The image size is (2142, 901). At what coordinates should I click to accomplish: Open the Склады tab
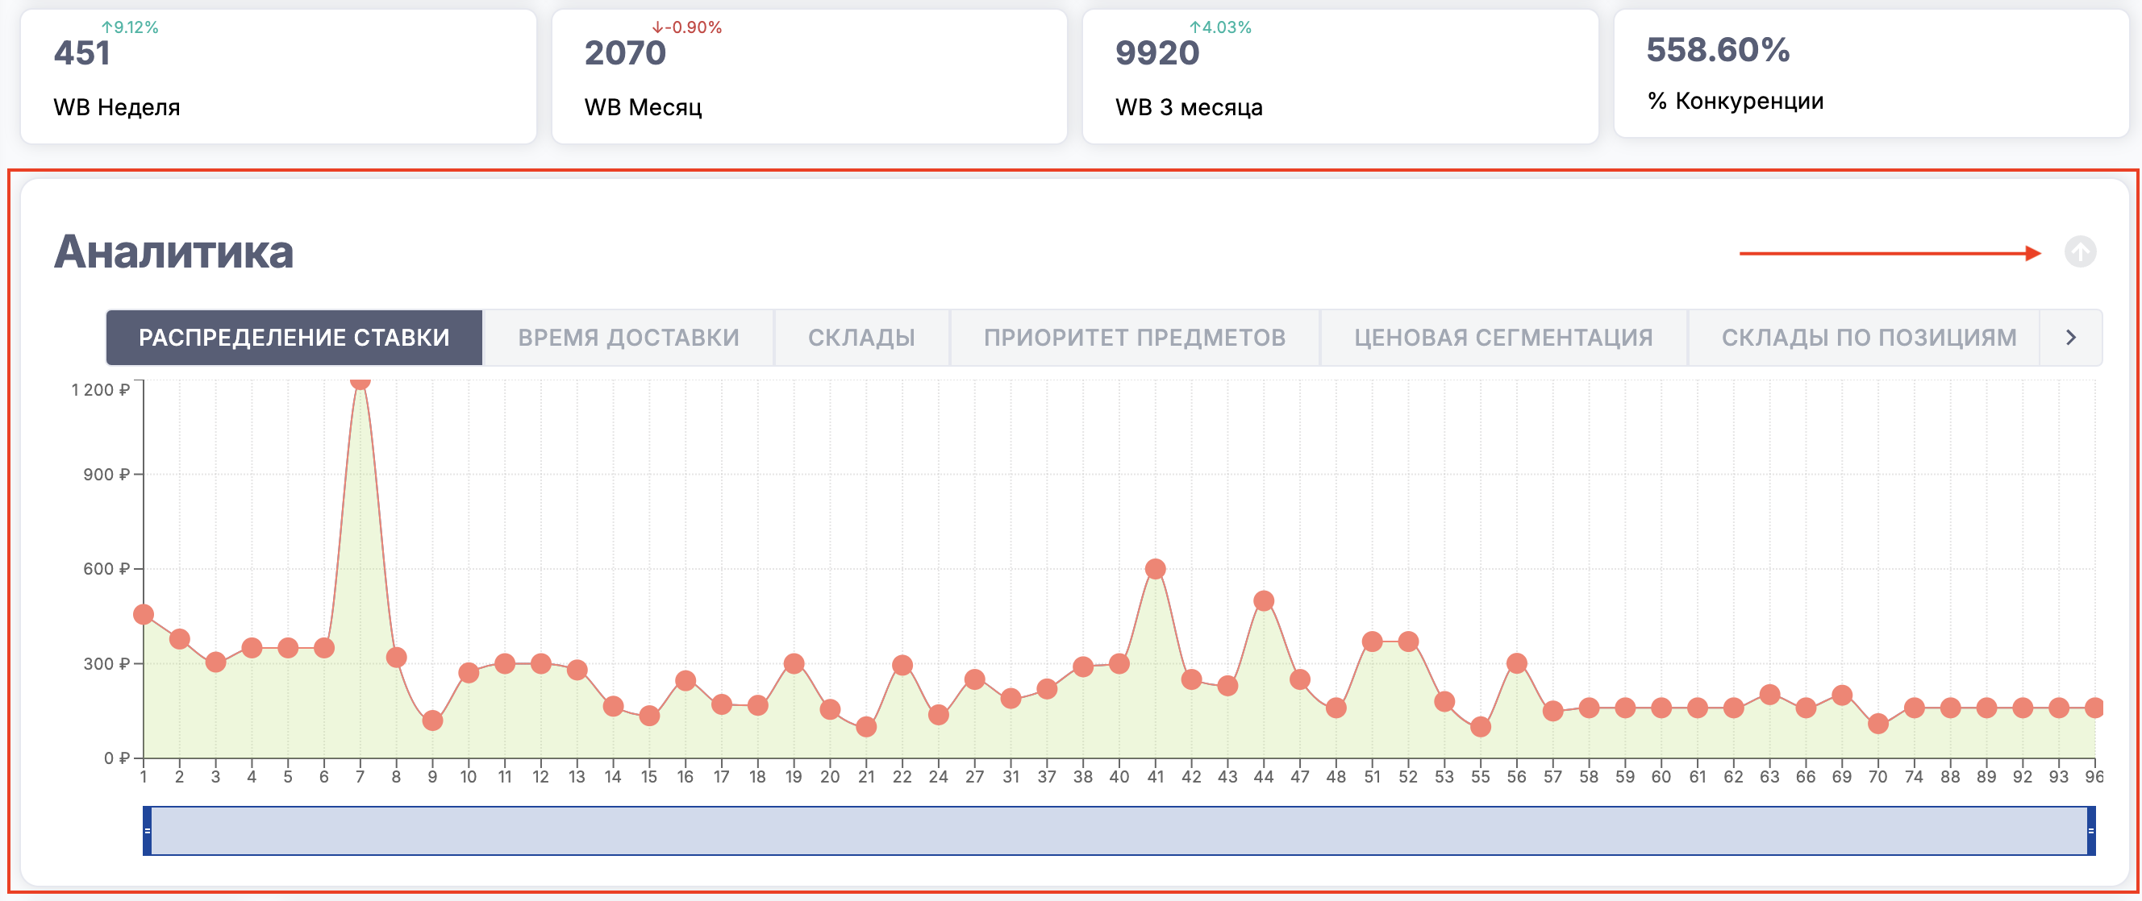(861, 338)
